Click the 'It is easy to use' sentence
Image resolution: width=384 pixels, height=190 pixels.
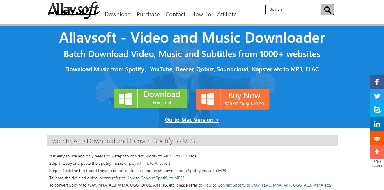[123, 156]
